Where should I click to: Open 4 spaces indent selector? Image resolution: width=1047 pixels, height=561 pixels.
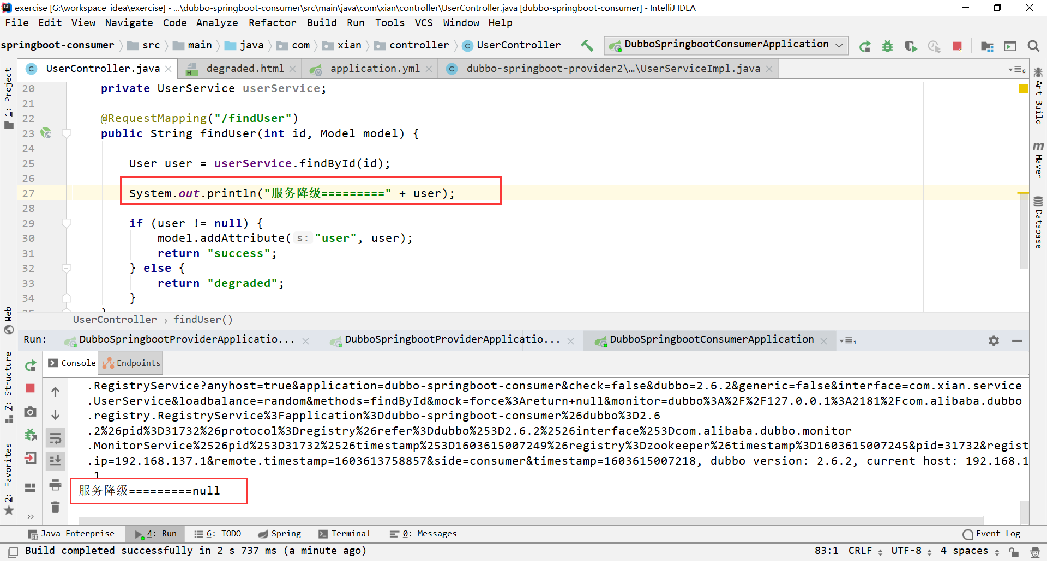(970, 551)
